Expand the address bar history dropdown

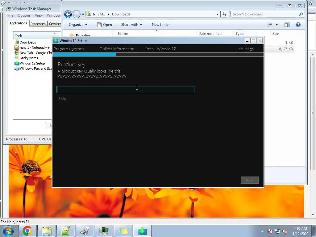pyautogui.click(x=217, y=14)
